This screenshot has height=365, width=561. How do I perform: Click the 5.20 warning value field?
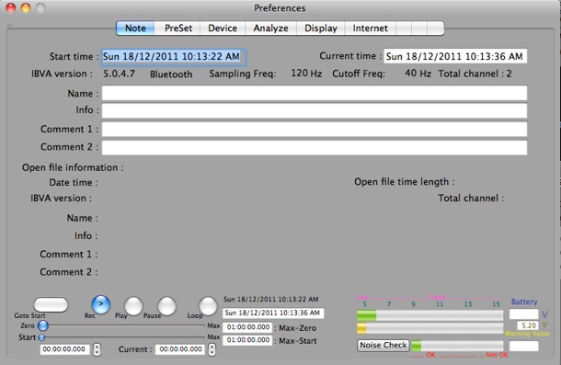(x=528, y=325)
